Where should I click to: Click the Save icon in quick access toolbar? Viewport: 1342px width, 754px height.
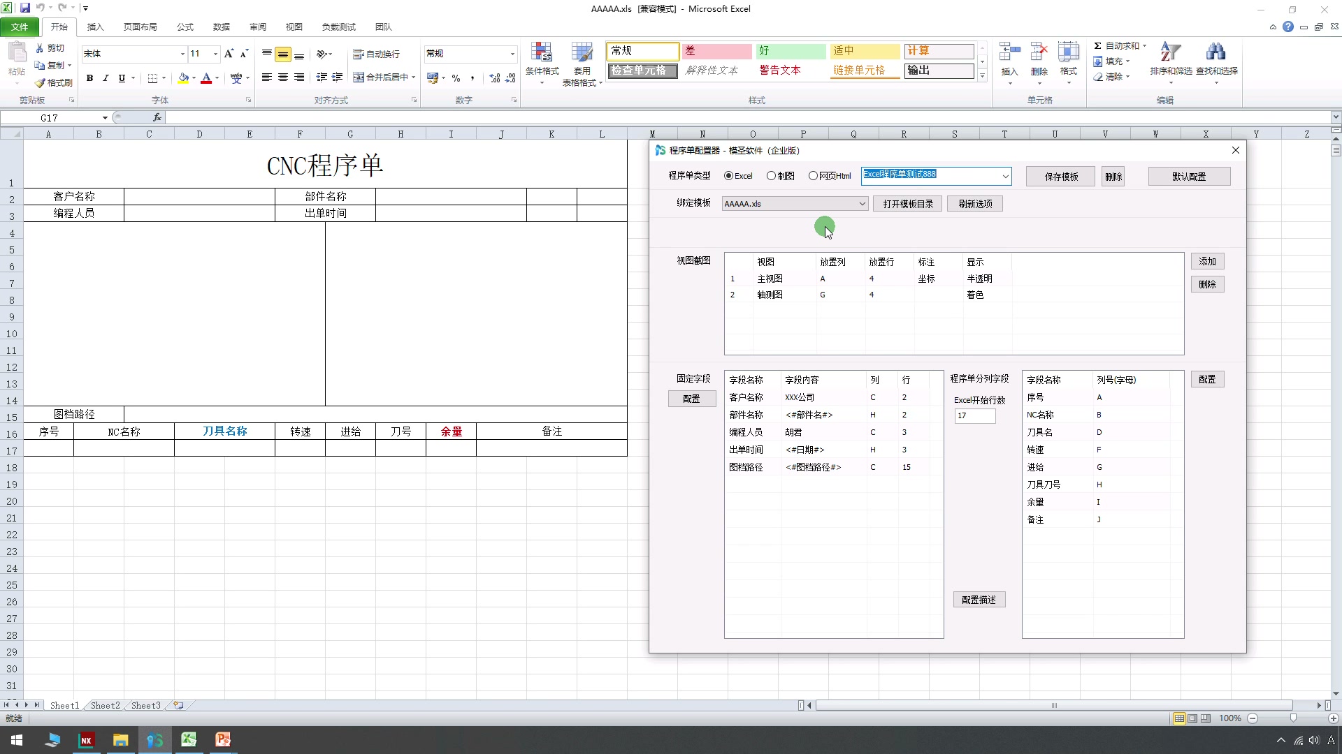tap(25, 8)
